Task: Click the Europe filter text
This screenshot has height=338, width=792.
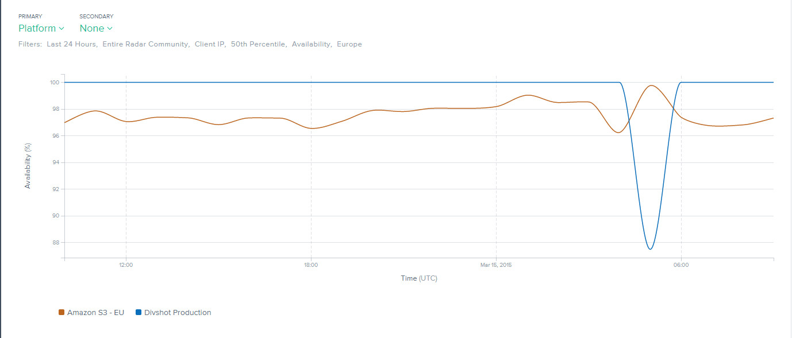Action: pyautogui.click(x=349, y=44)
